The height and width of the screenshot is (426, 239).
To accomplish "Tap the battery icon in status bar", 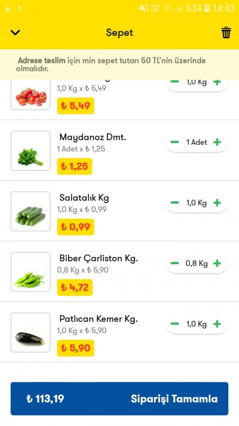I will [x=207, y=8].
